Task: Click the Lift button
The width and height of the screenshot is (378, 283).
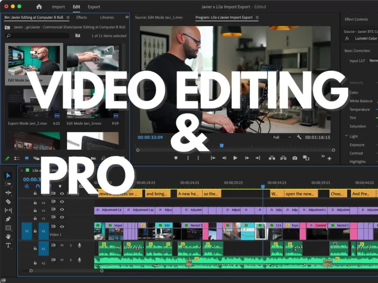Action: coord(272,158)
